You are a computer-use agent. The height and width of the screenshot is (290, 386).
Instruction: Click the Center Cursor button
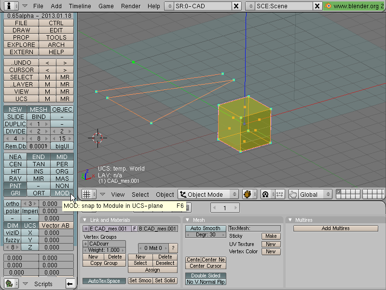coord(206,266)
